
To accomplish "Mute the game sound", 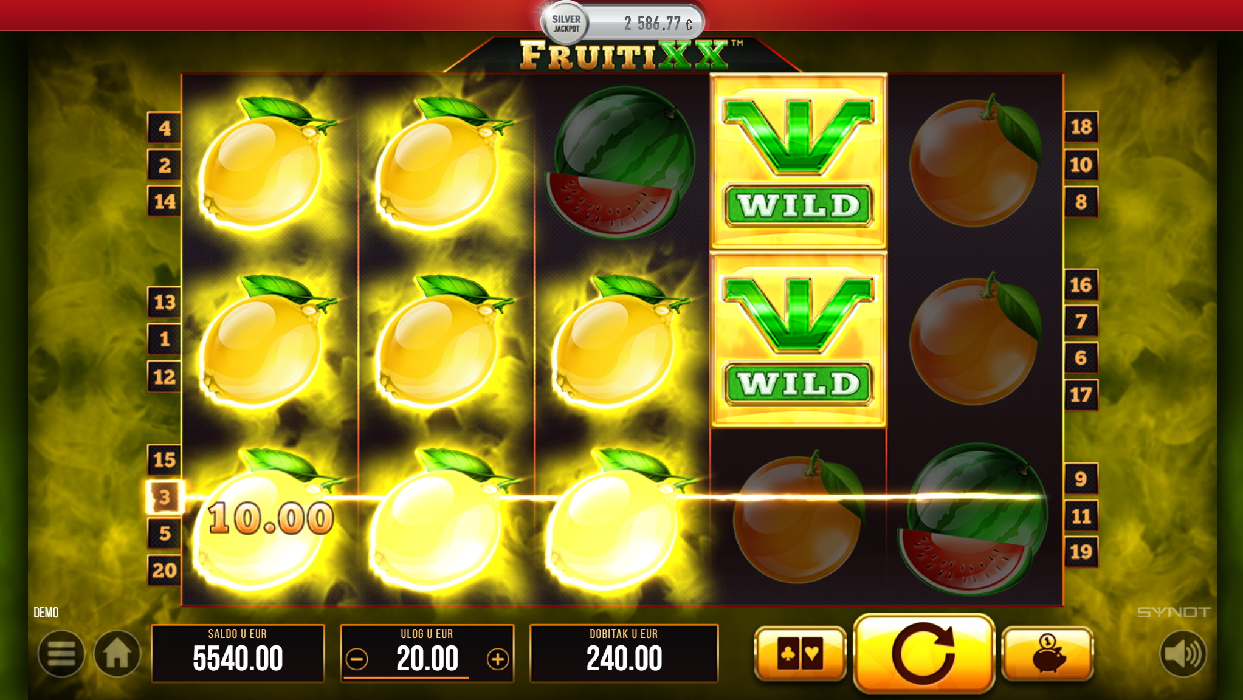I will (1182, 654).
